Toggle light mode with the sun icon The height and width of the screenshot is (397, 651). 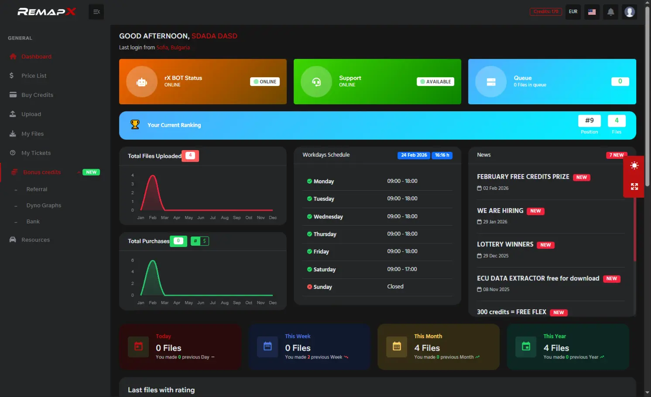(634, 165)
